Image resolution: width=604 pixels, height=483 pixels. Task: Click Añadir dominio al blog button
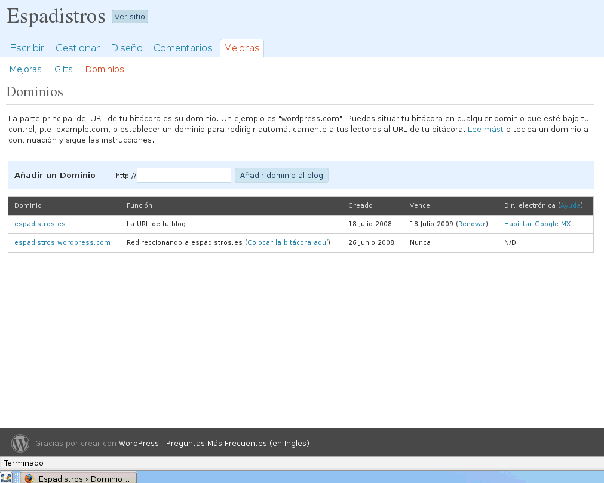[x=281, y=175]
